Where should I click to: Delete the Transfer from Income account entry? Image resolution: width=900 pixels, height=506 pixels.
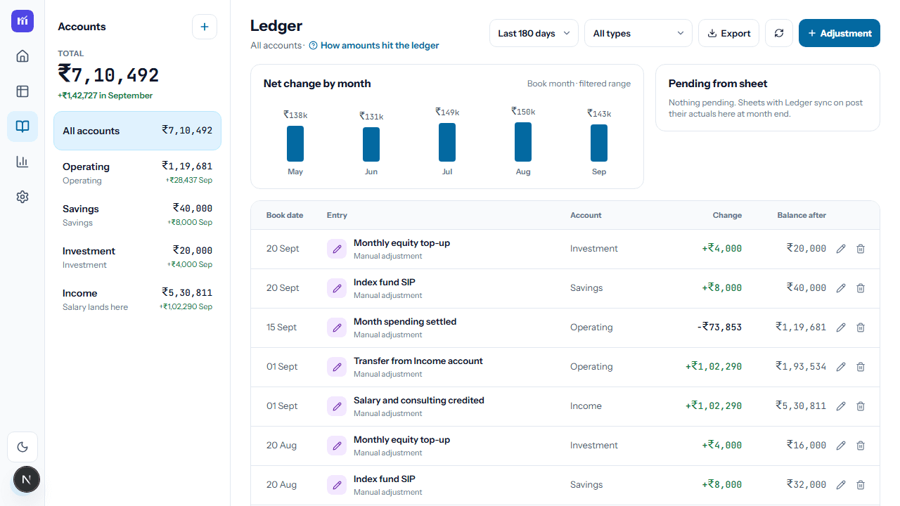(x=861, y=367)
